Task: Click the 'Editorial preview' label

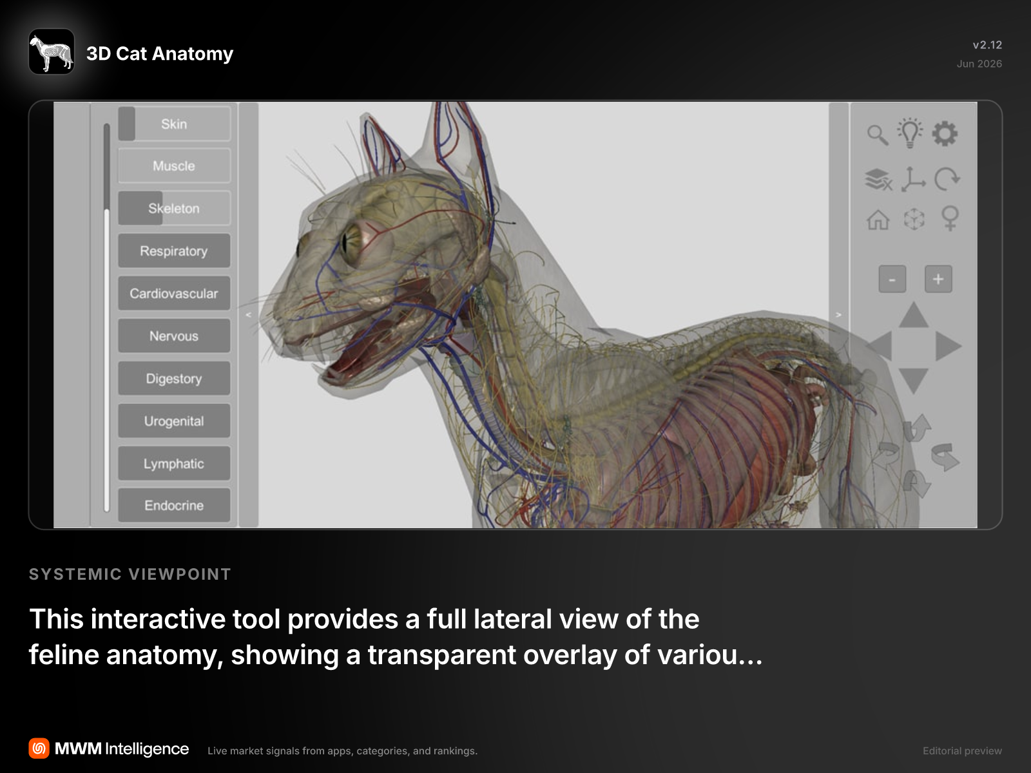Action: tap(962, 750)
